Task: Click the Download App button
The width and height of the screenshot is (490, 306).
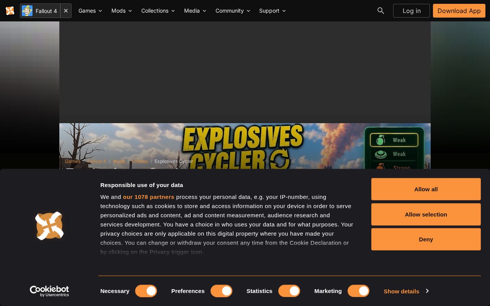Action: pyautogui.click(x=459, y=11)
